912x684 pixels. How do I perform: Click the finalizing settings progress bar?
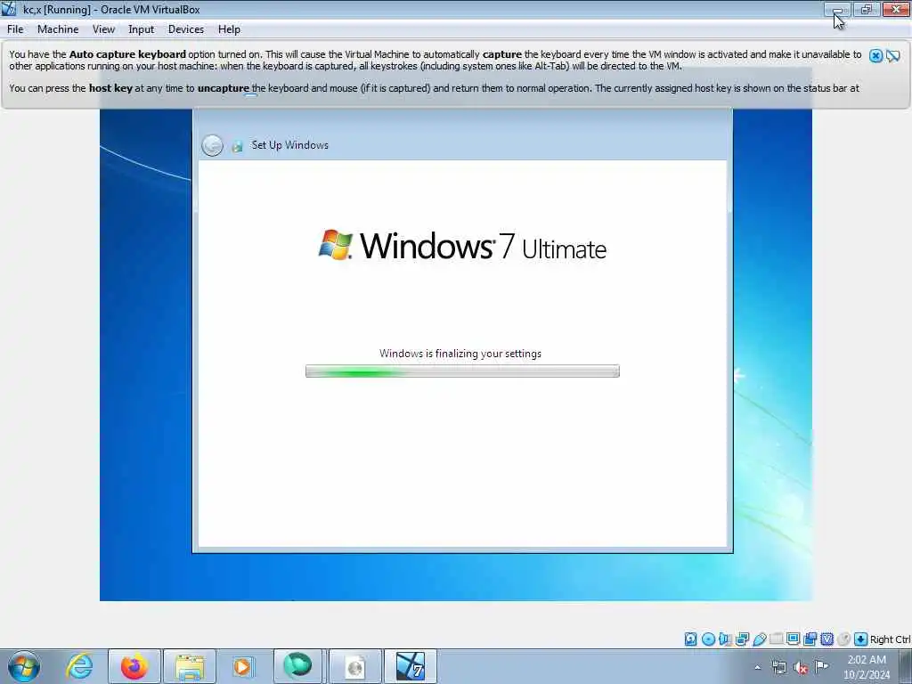(x=462, y=371)
